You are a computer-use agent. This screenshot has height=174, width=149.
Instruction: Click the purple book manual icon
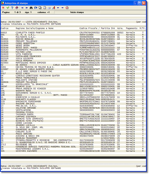[x=17, y=8]
